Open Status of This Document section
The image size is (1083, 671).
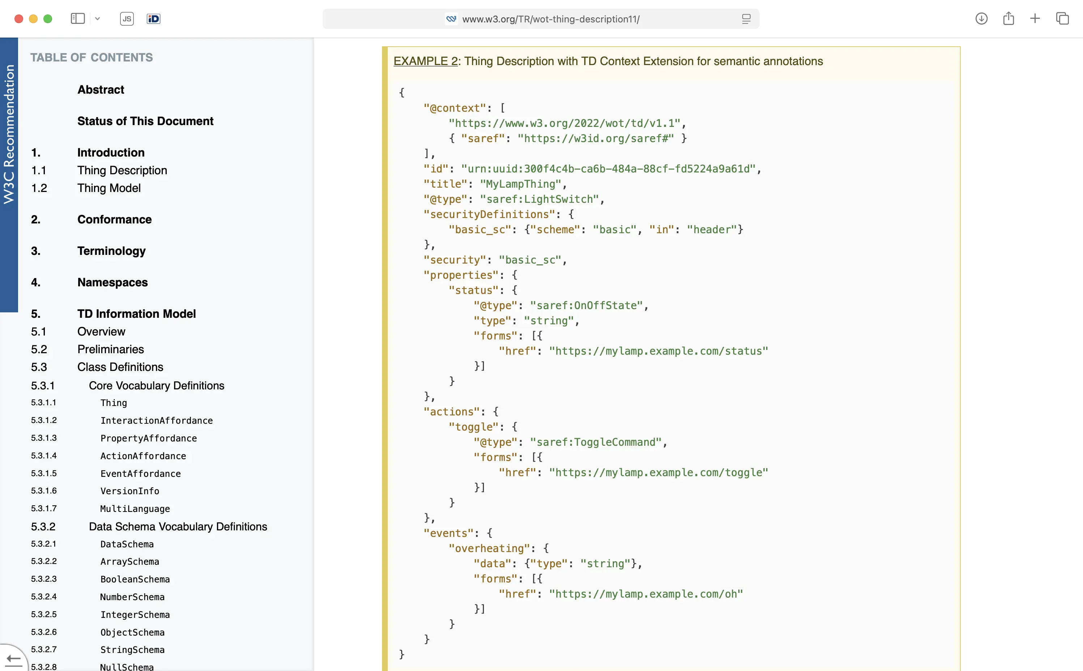(145, 121)
